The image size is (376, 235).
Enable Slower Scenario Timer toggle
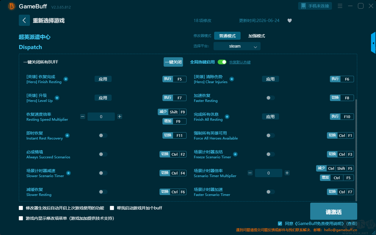tap(103, 173)
